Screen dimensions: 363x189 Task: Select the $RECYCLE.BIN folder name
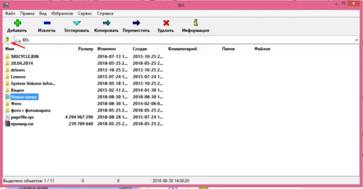coord(25,56)
